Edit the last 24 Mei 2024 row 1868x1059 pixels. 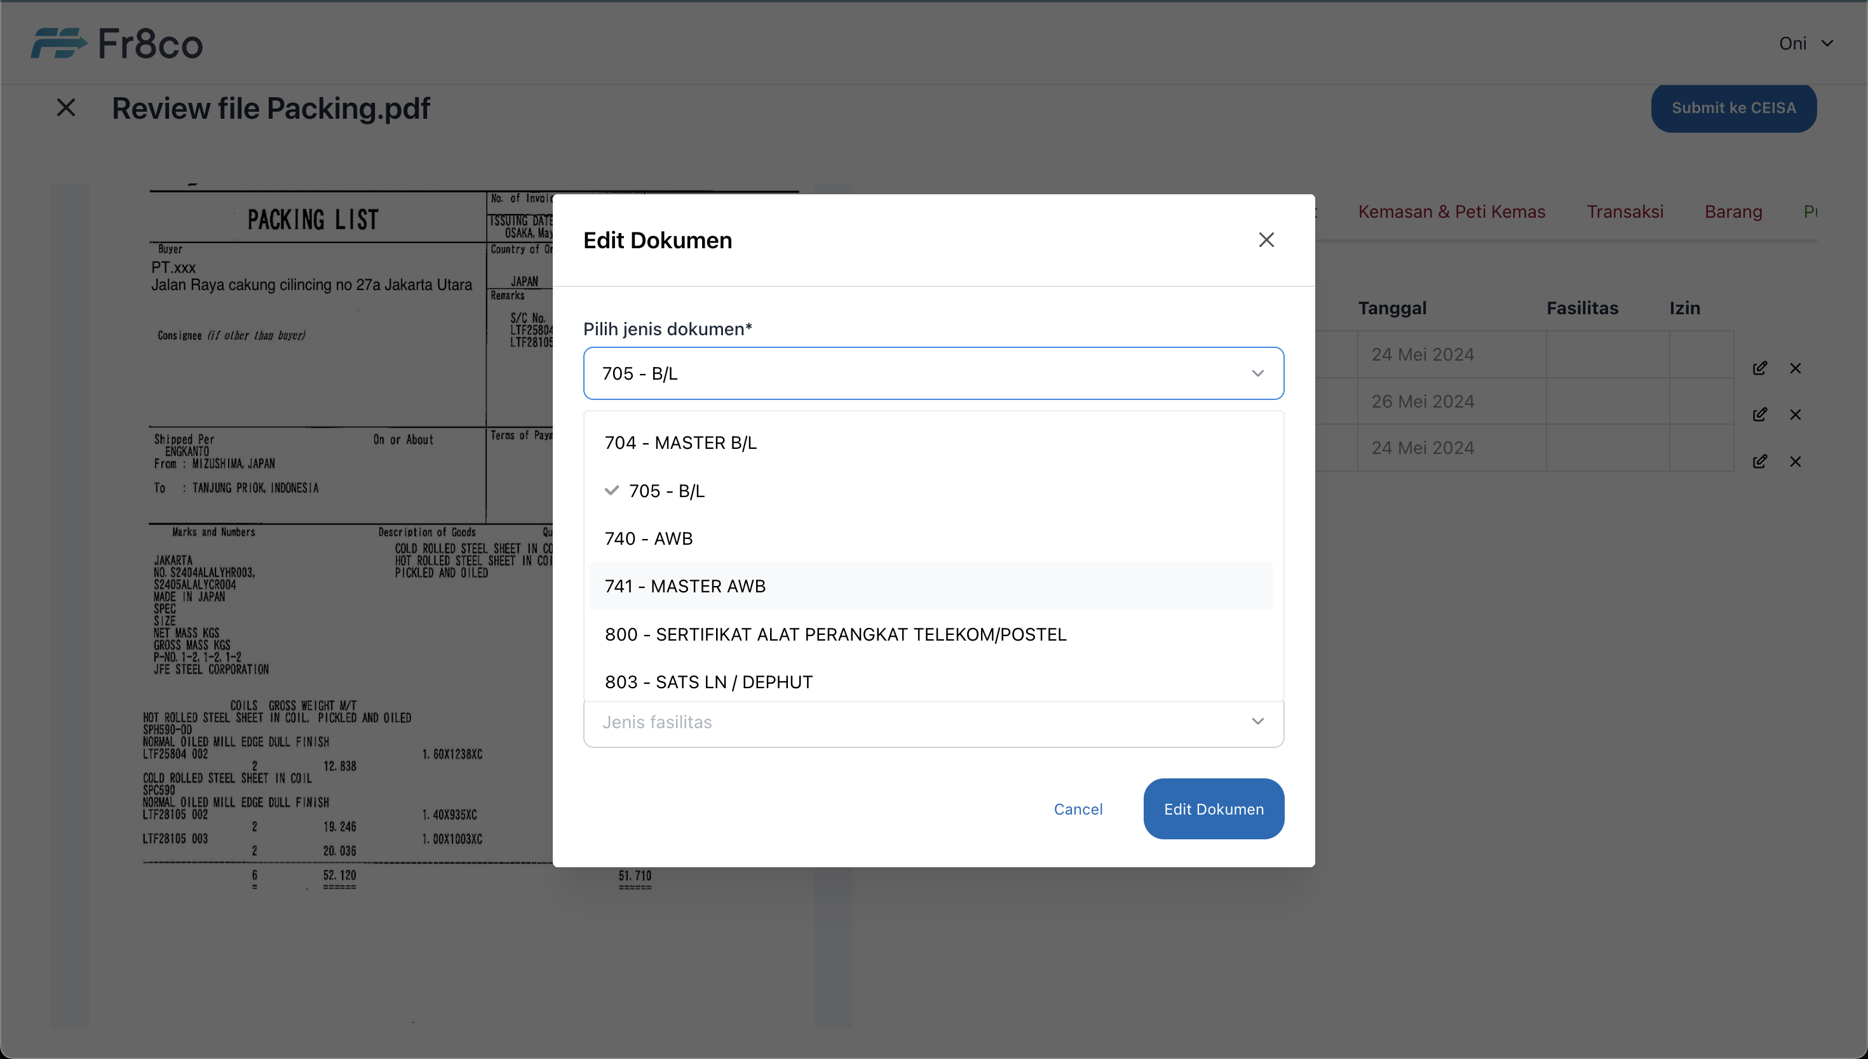[1759, 461]
